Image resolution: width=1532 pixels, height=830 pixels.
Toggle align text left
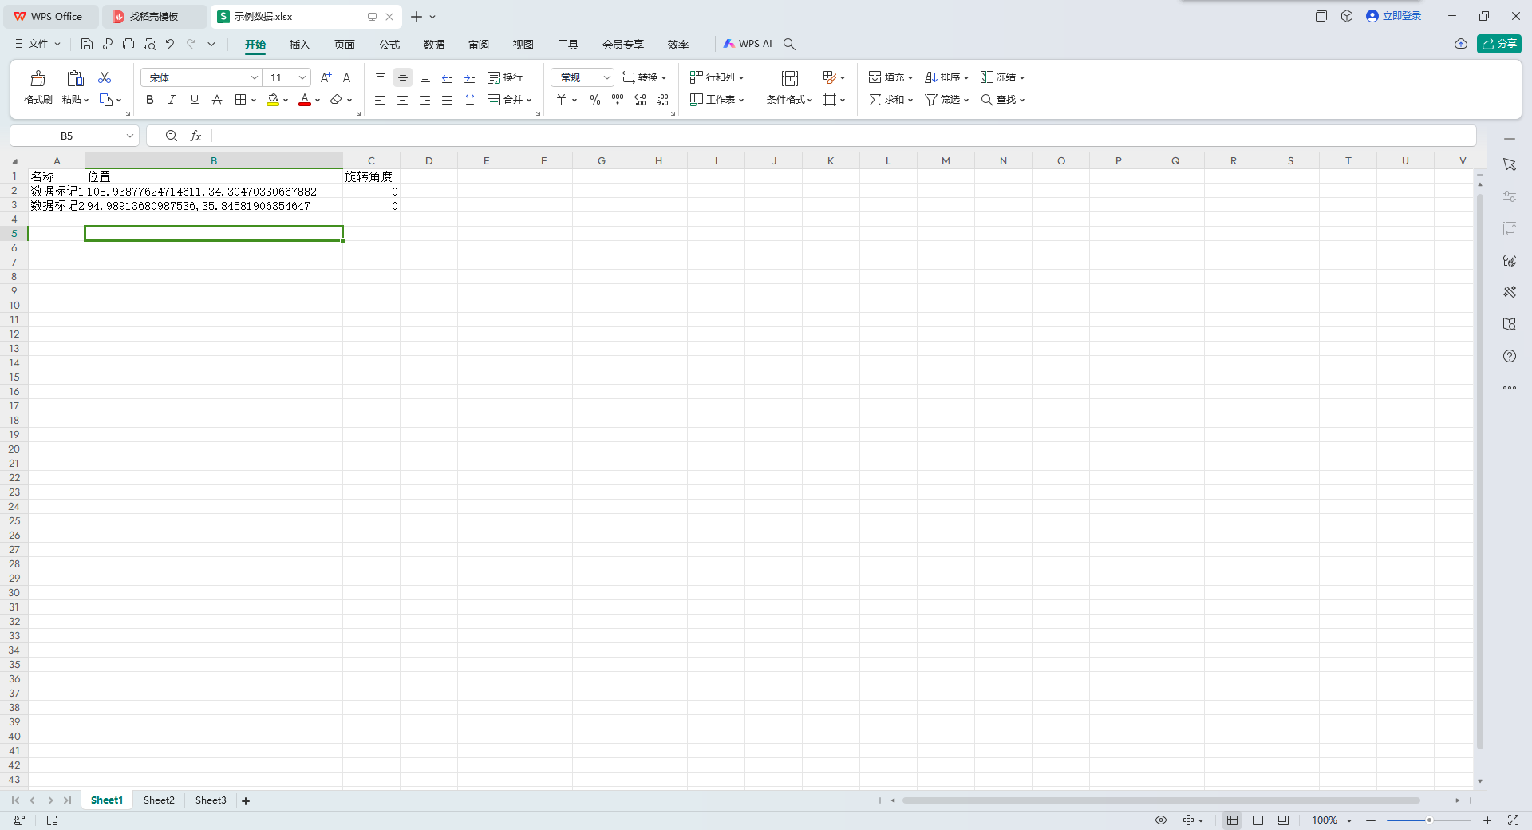[381, 100]
